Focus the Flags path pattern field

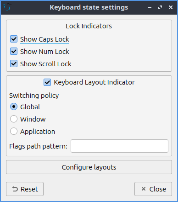click(x=119, y=146)
